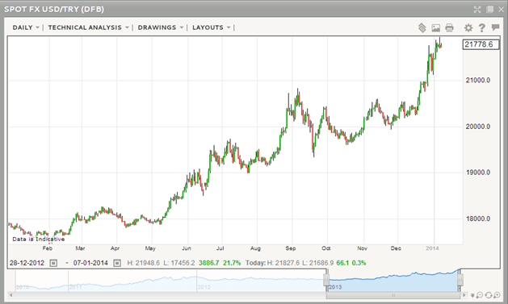Click the start date field 28-12-2012
Image resolution: width=508 pixels, height=304 pixels.
[x=27, y=263]
